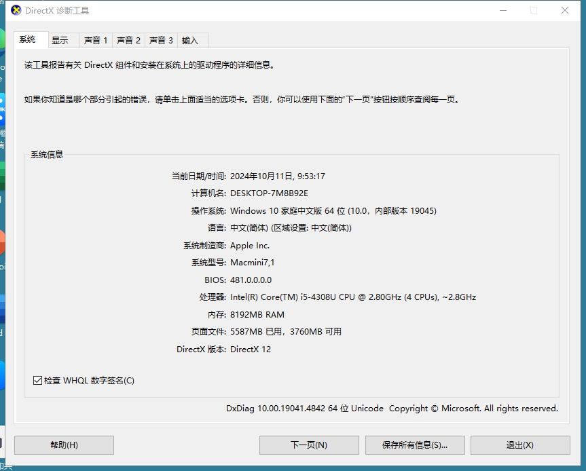Click language value 中文(简体)
The width and height of the screenshot is (586, 471).
(291, 228)
